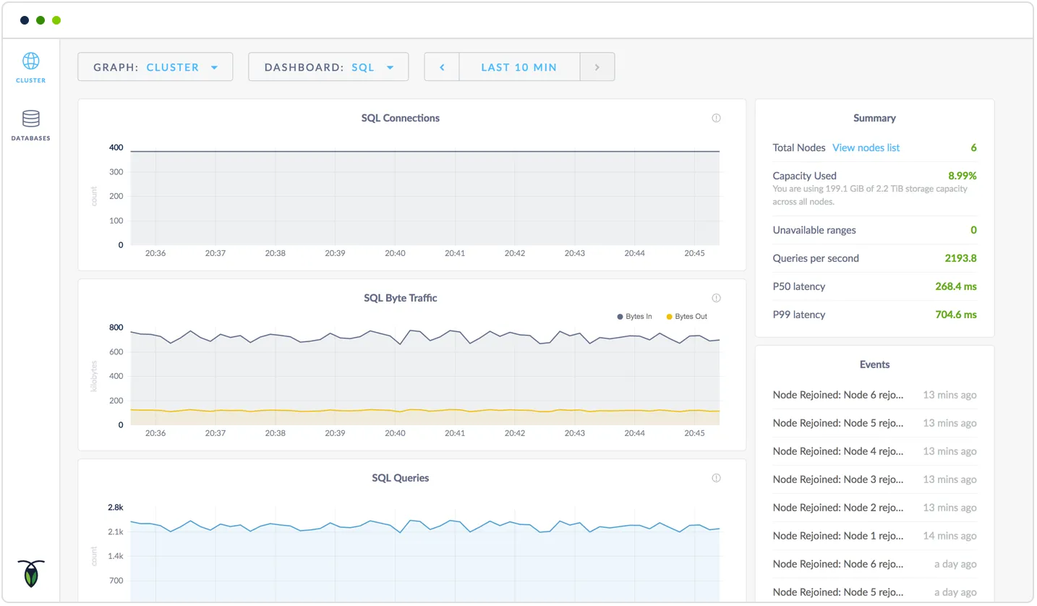The height and width of the screenshot is (606, 1037).
Task: Open the Node 6 rejoined event from 13 mins ago
Action: tap(837, 395)
